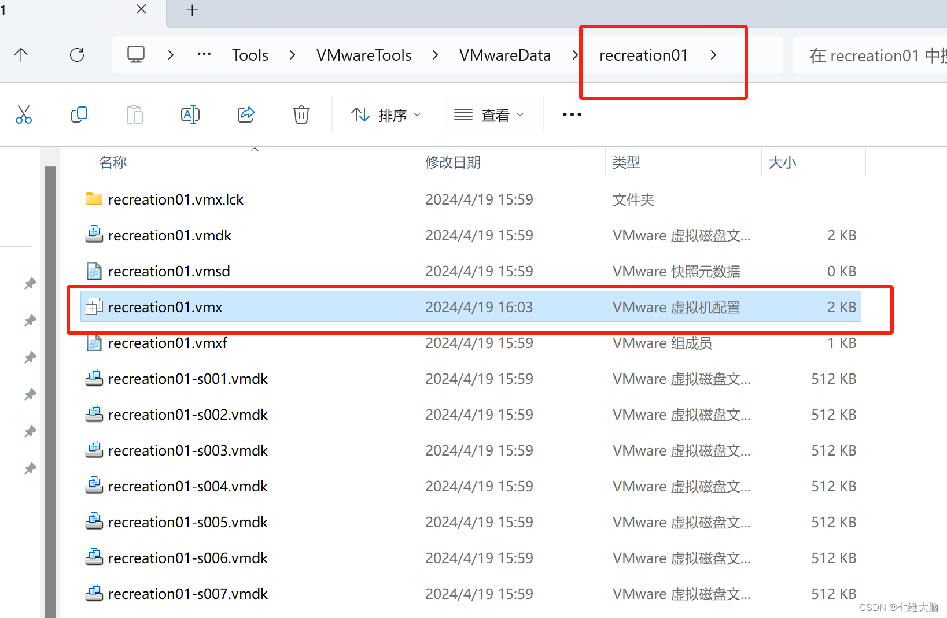Click file name recreation01-s004.vmdk
Viewport: 947px width, 618px height.
[x=188, y=486]
